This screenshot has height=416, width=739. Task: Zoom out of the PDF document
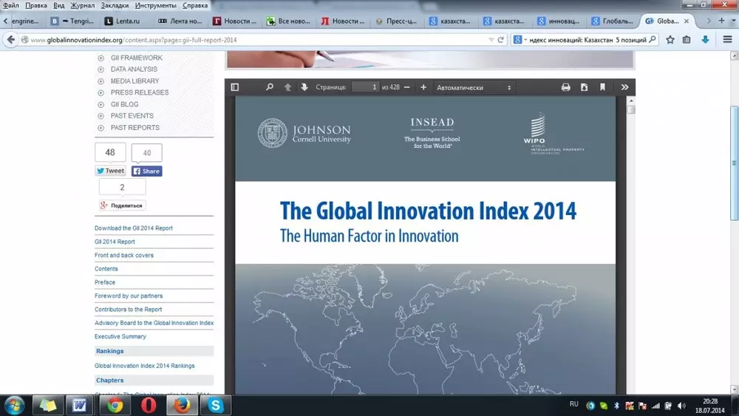point(407,87)
